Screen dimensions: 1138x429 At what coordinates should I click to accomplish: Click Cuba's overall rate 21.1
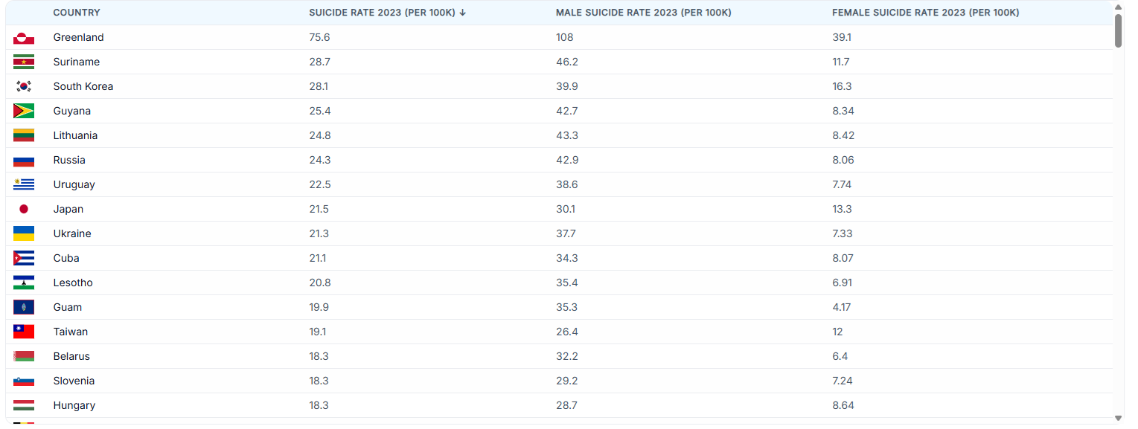[x=318, y=258]
